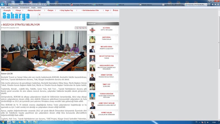Viewport: 220px width, 124px height.
Task: Switch to Bozüyük Ticaret ve Sanayi Odası tab
Action: click(x=59, y=5)
